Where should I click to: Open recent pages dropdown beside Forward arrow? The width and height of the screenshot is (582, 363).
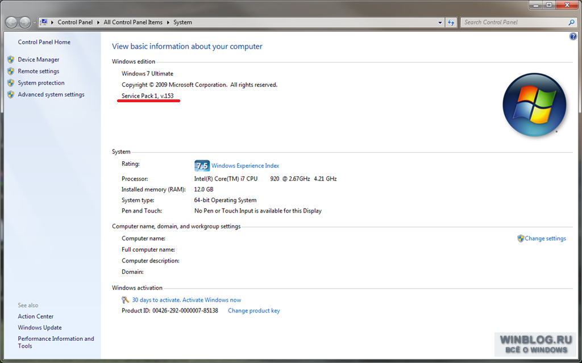click(34, 23)
